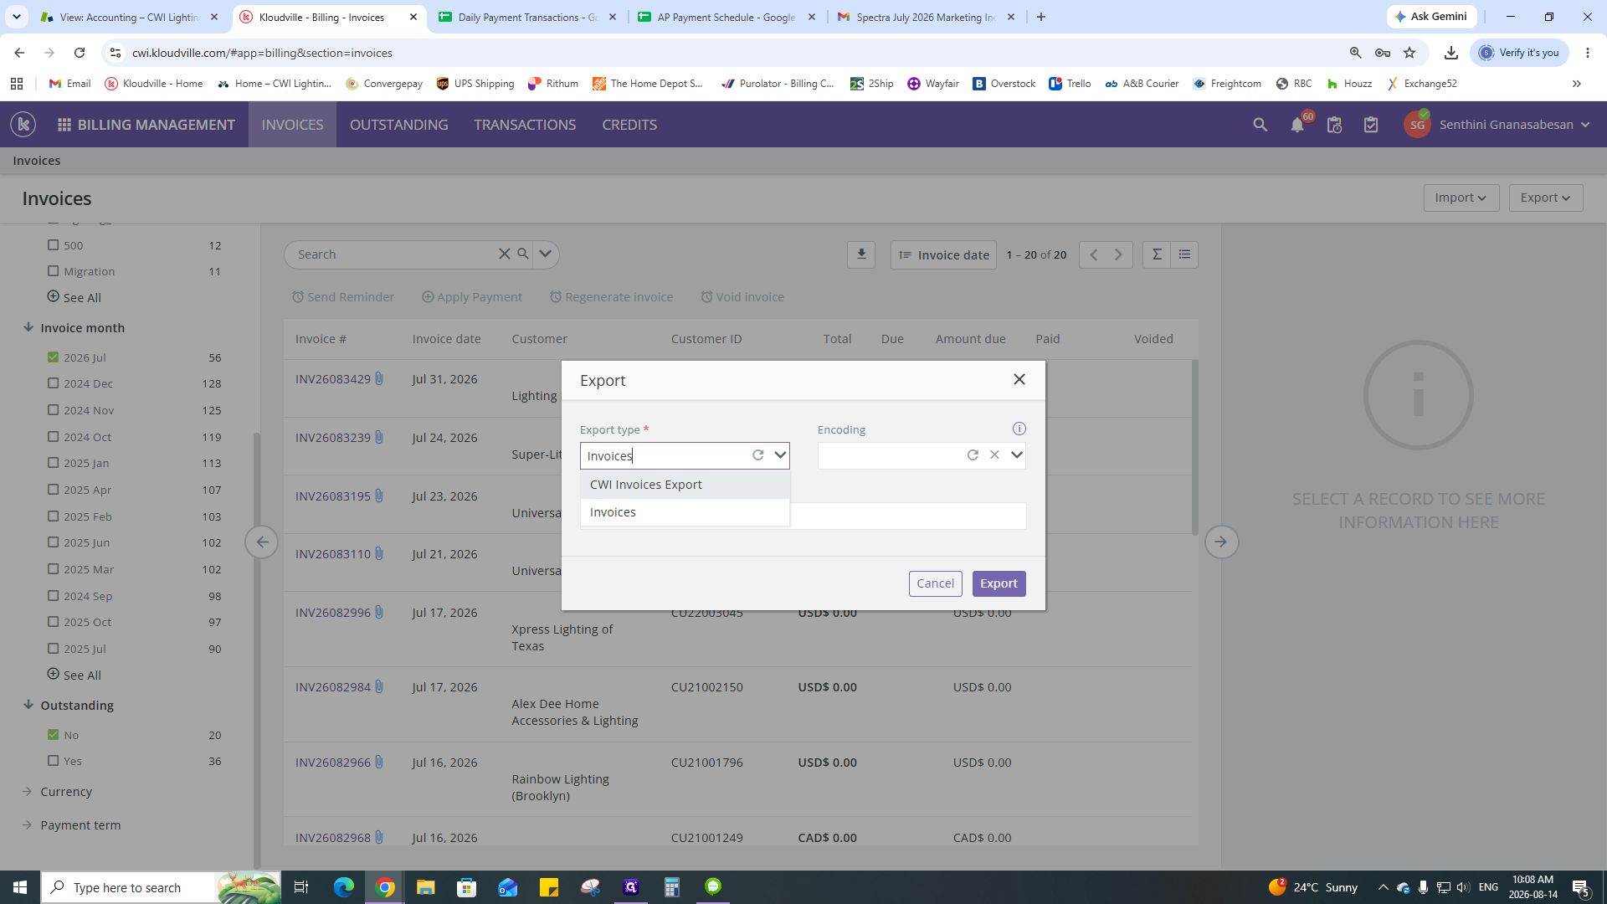Open the Billing Management apps grid
The image size is (1607, 904).
point(64,125)
